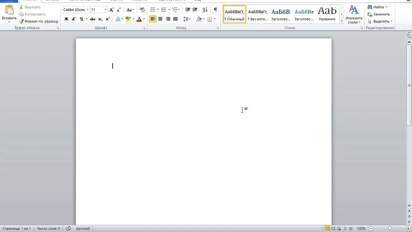Click the vertical scrollbar thumb
The width and height of the screenshot is (412, 232).
pos(409,85)
